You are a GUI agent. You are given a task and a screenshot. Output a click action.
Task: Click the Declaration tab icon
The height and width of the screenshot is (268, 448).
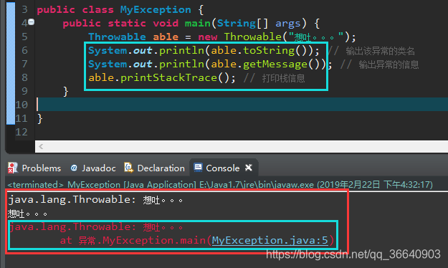pyautogui.click(x=128, y=168)
